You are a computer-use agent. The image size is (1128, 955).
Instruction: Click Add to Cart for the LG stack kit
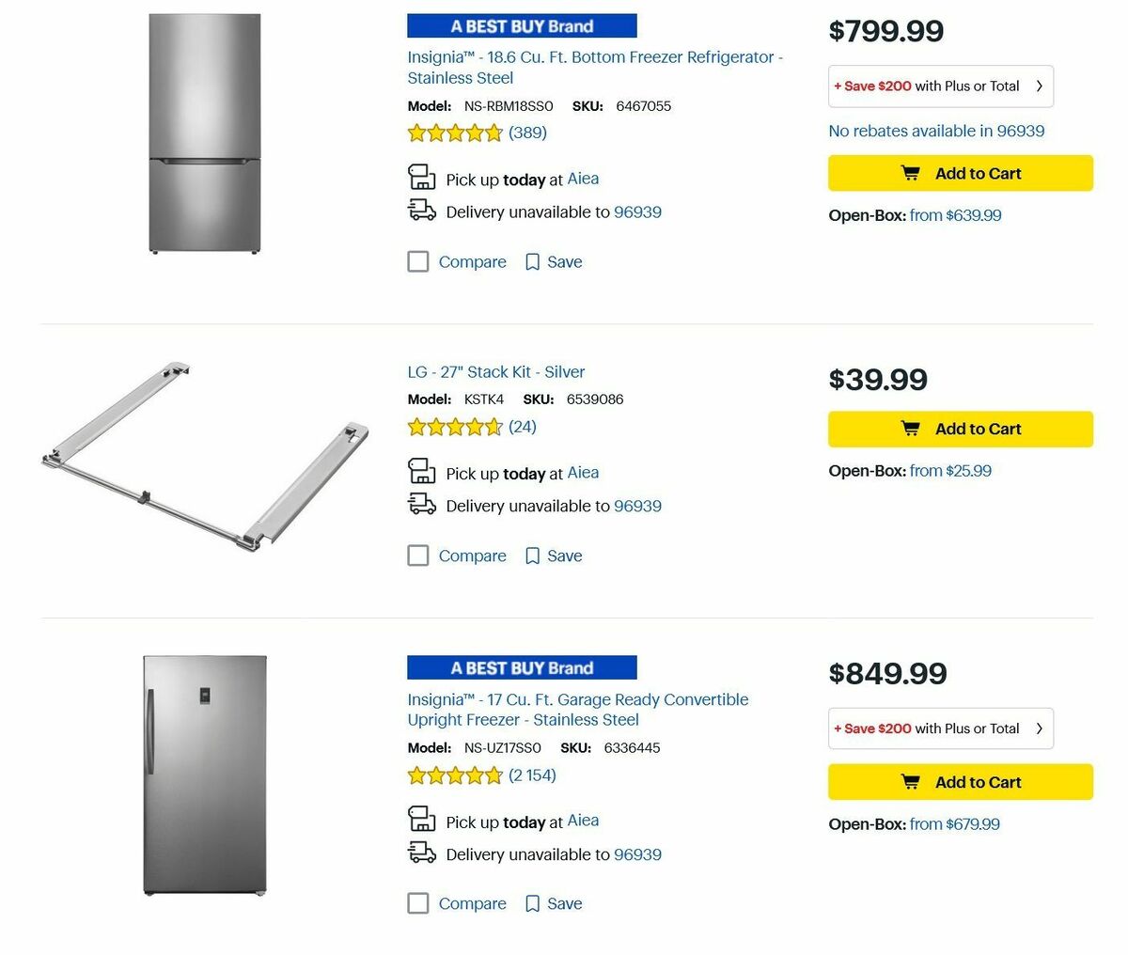(x=960, y=429)
